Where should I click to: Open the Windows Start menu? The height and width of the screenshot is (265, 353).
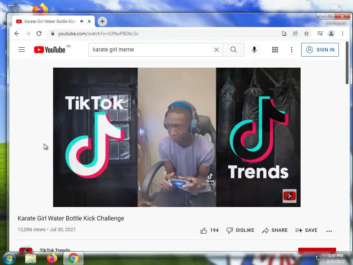pos(9,258)
